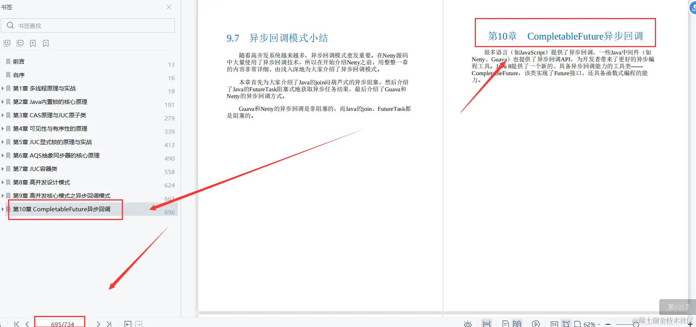The width and height of the screenshot is (696, 327).
Task: Click the 9.7 异步回调模式小结 heading
Action: (277, 38)
